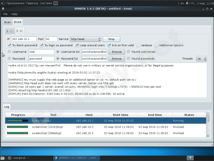Uncheck Try blank password

pyautogui.click(x=10, y=45)
